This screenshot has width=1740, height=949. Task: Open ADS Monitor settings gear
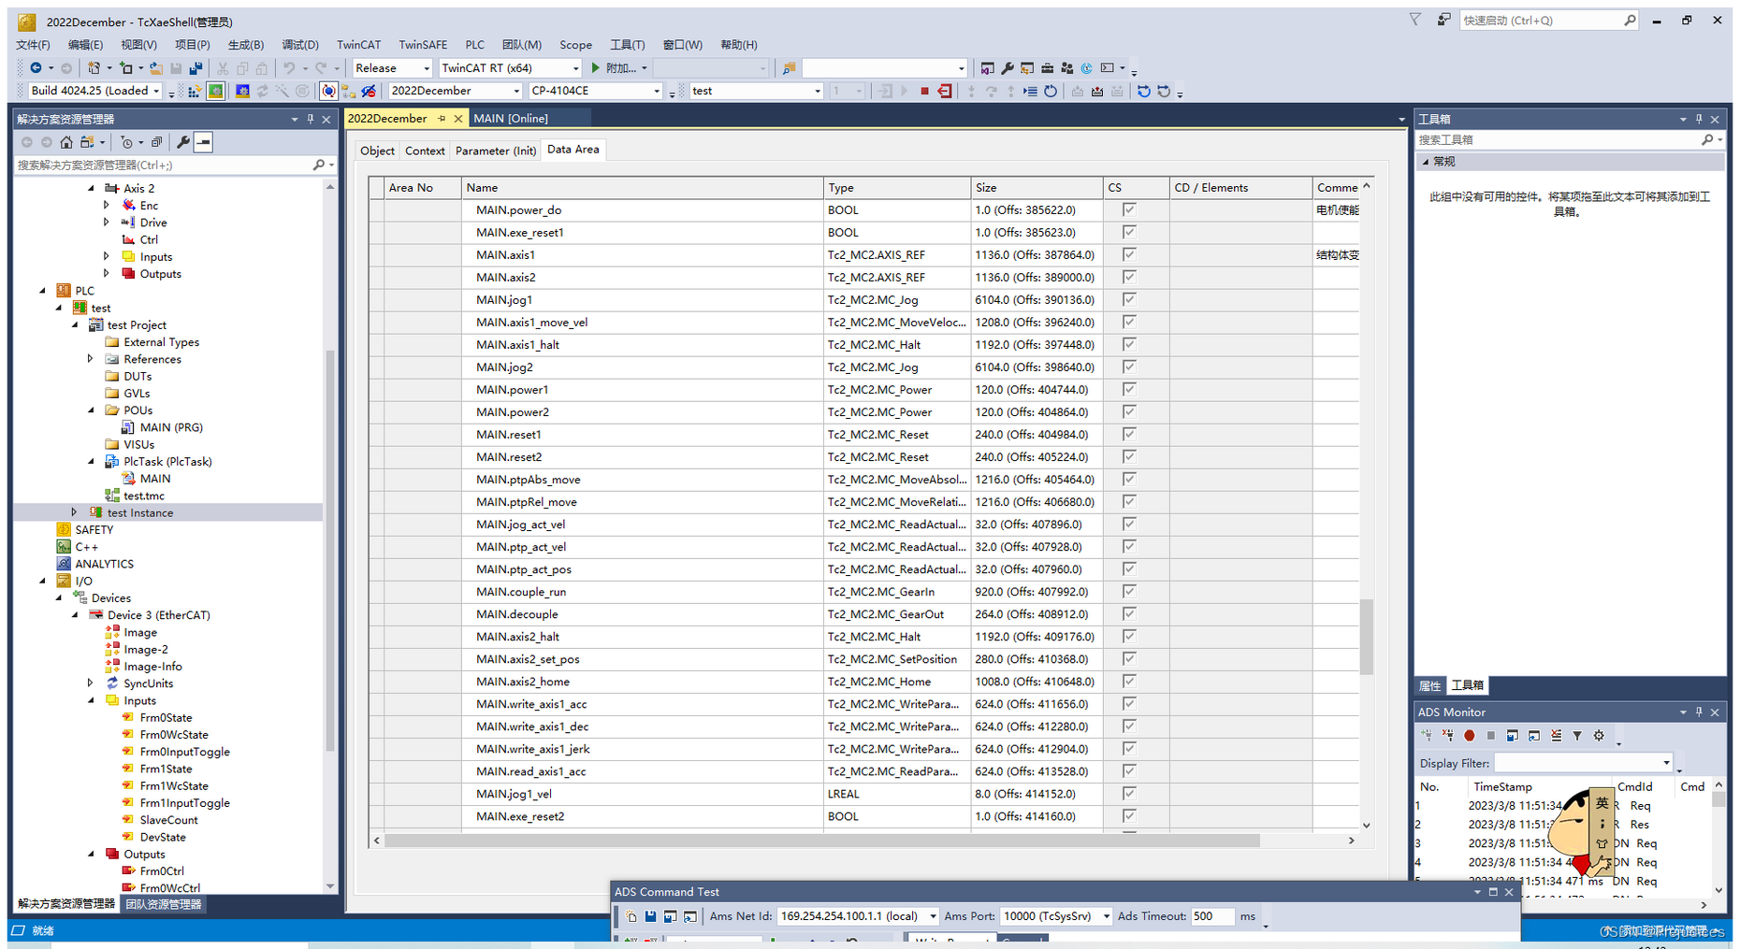coord(1599,735)
